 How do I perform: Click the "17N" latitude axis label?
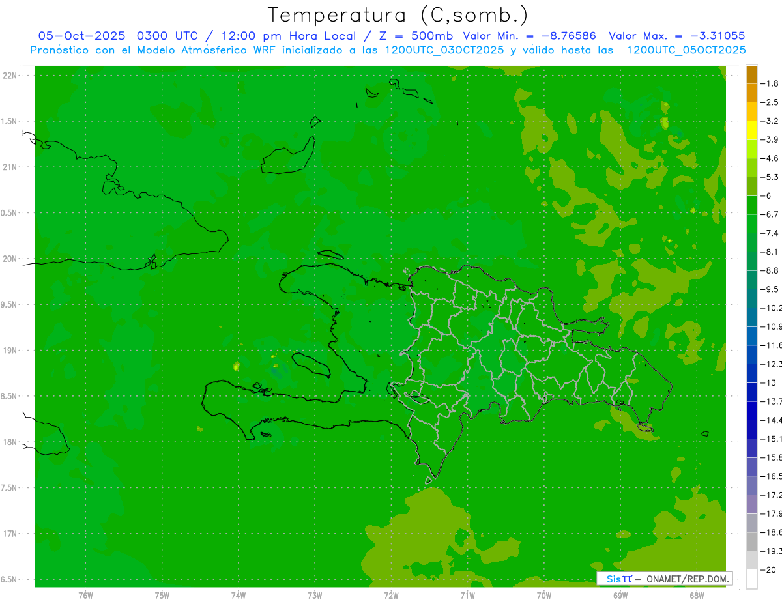point(10,534)
